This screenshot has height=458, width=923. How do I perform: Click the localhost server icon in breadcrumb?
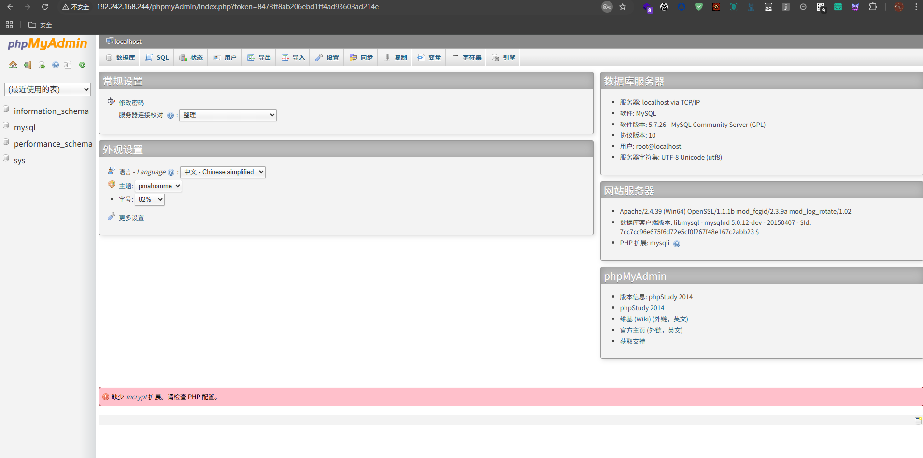coord(110,41)
